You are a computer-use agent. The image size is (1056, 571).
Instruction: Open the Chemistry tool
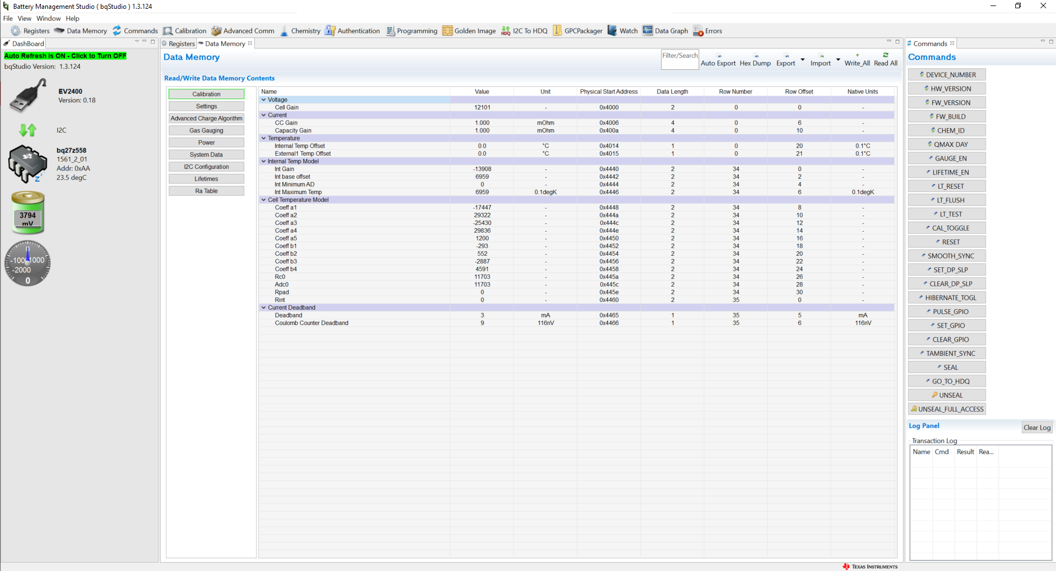[x=300, y=31]
